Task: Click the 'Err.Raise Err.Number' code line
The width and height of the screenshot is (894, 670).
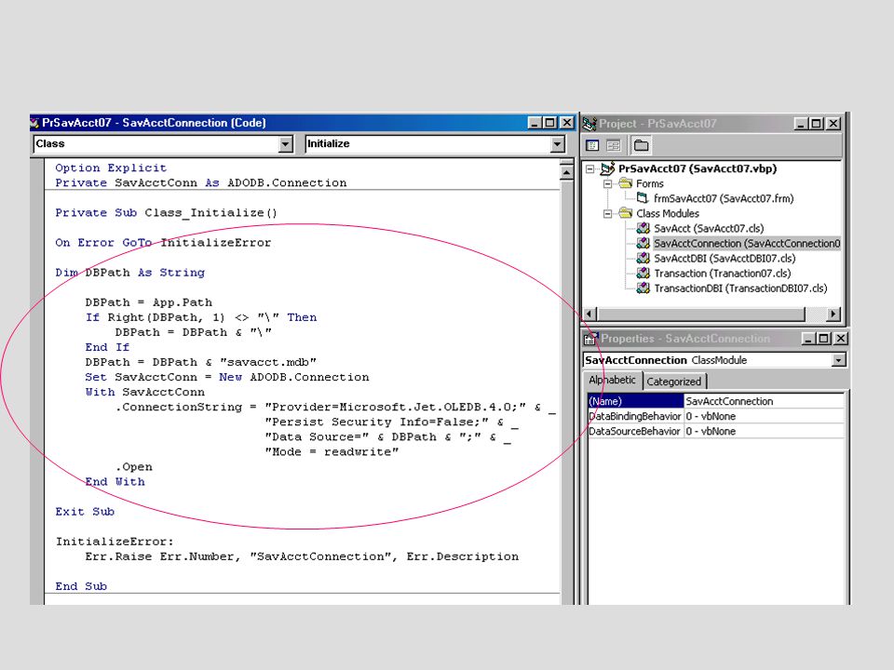Action: coord(302,556)
